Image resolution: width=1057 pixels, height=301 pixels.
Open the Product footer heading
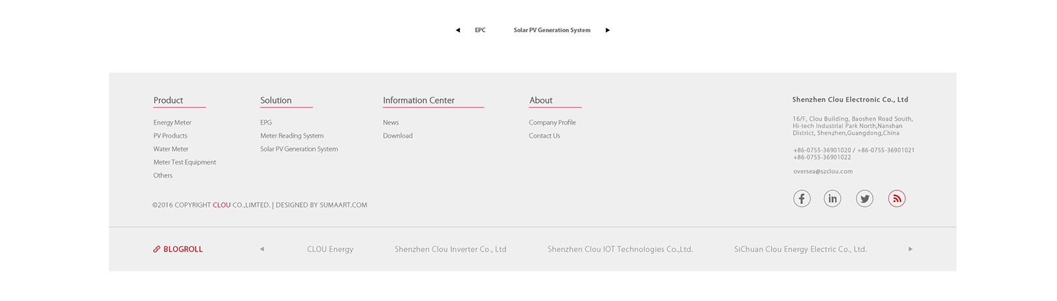(168, 100)
